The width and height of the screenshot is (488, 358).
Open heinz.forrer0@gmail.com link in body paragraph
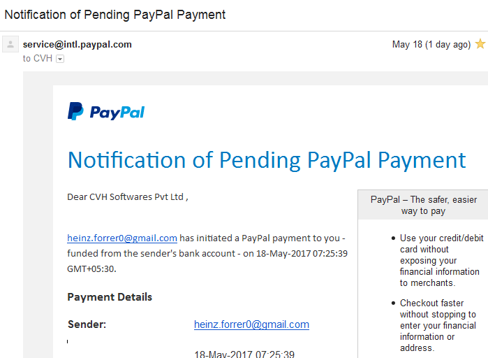point(122,238)
